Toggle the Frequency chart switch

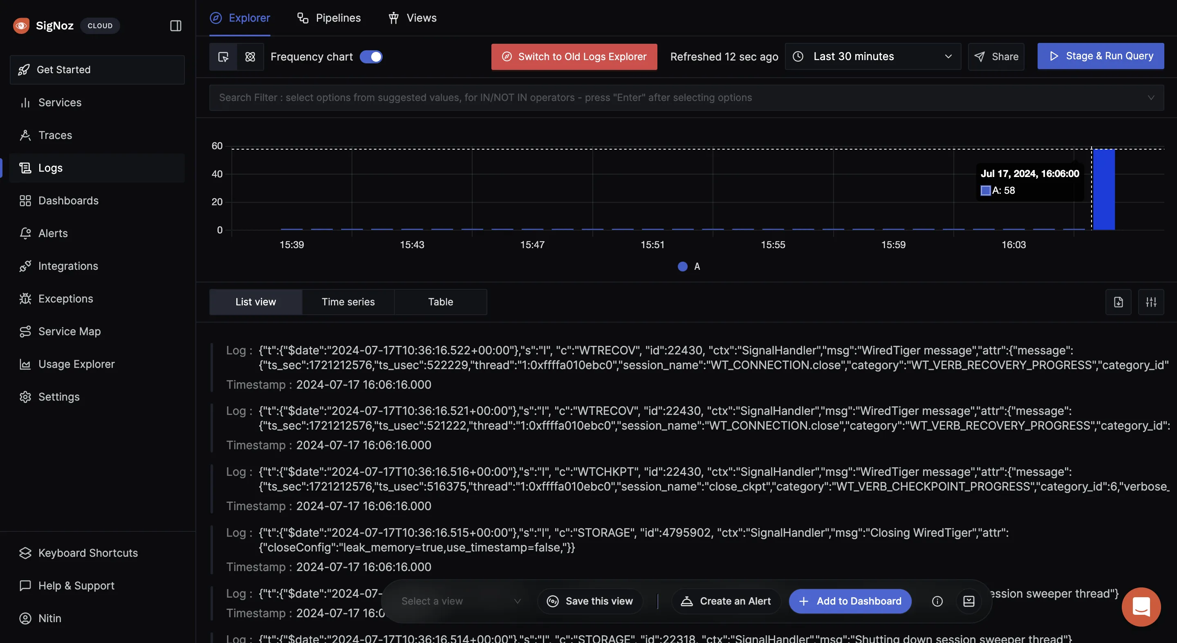click(371, 57)
